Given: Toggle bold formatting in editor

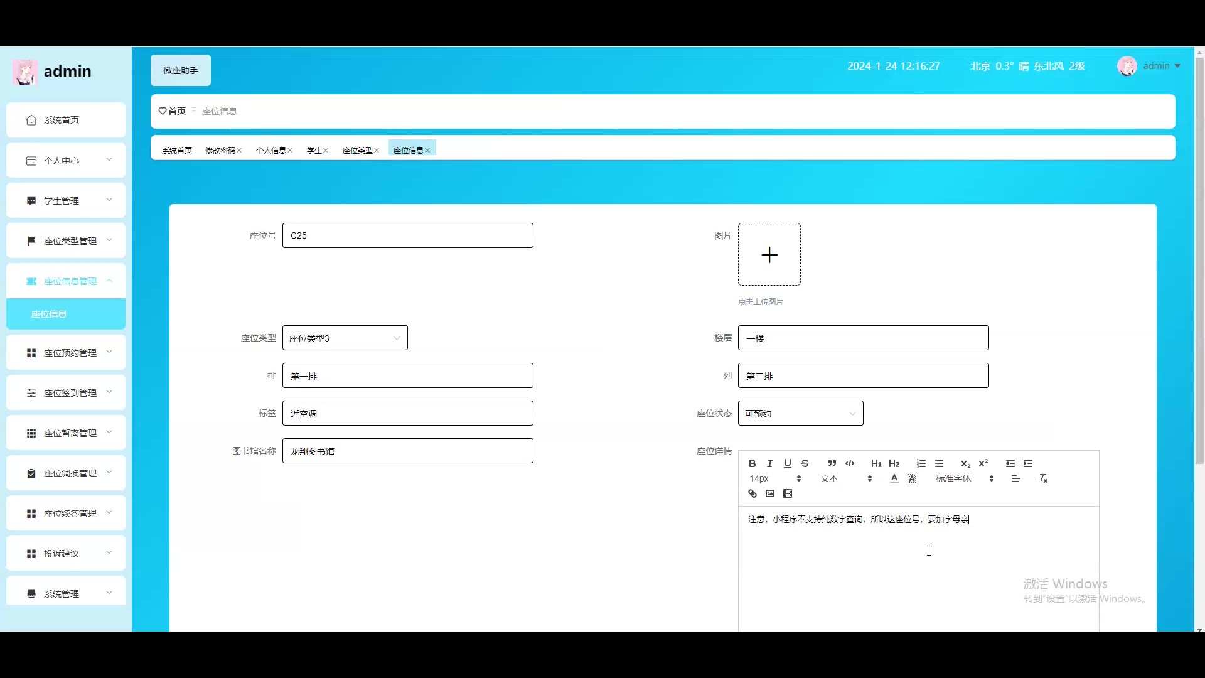Looking at the screenshot, I should point(752,463).
